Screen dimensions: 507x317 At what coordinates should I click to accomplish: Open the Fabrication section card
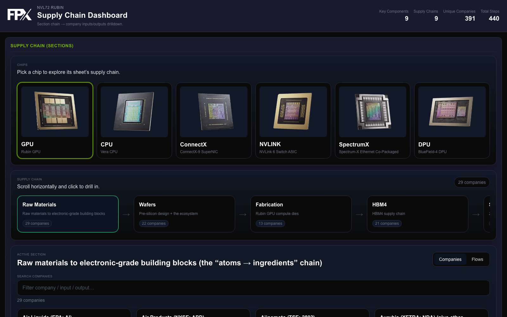301,214
